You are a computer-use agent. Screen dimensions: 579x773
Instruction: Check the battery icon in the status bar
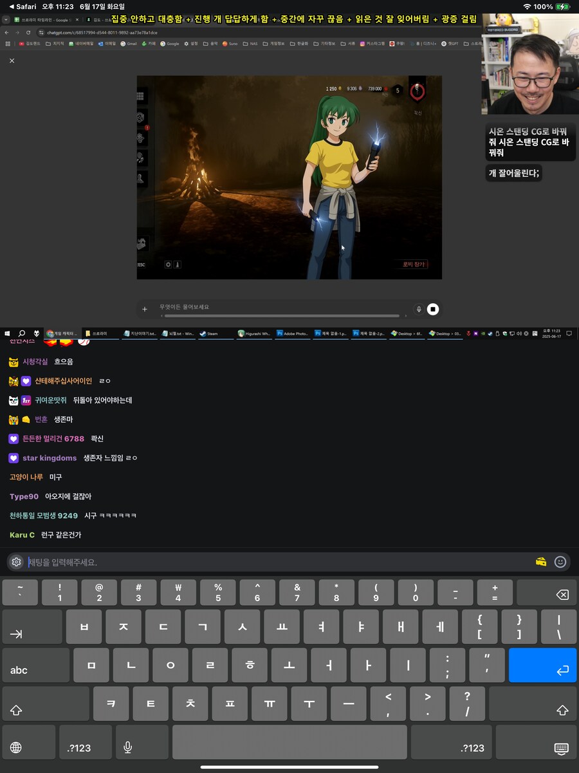tap(563, 6)
